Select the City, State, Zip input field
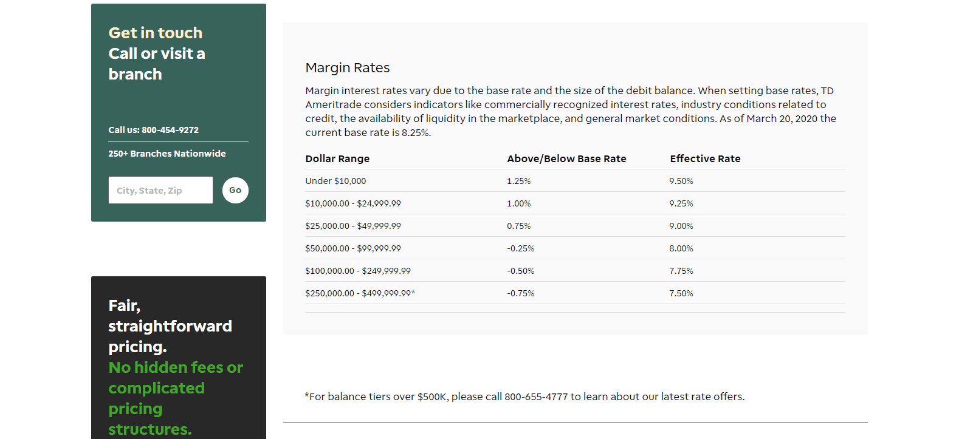This screenshot has width=959, height=439. (x=160, y=189)
